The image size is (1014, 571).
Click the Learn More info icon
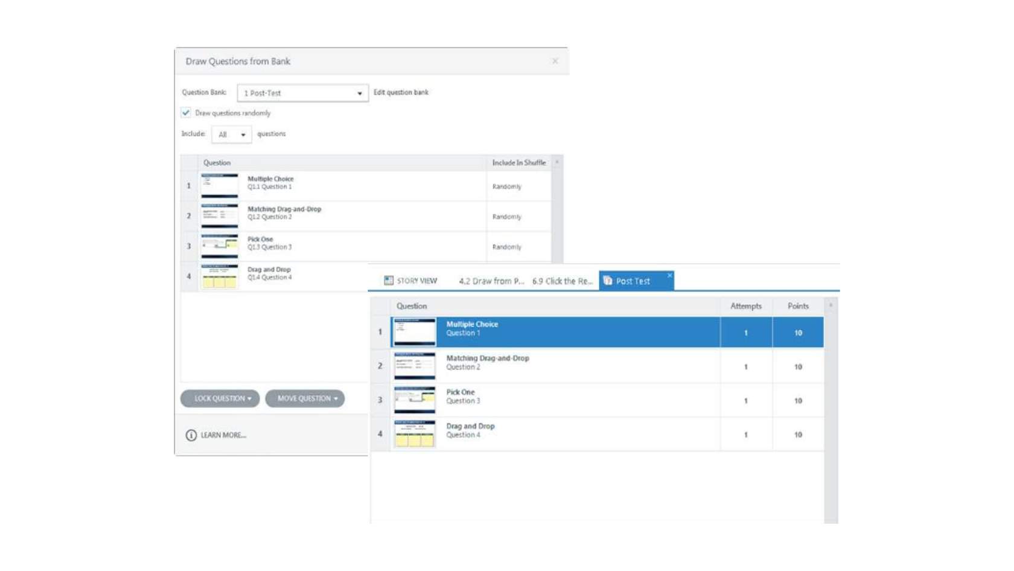click(x=191, y=435)
